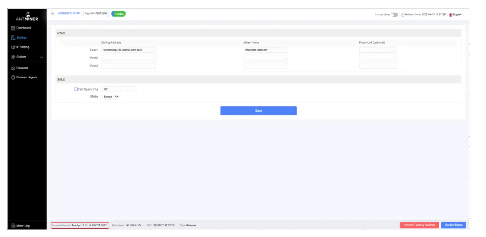Click the Mining Address column header
The image size is (486, 237).
(111, 43)
